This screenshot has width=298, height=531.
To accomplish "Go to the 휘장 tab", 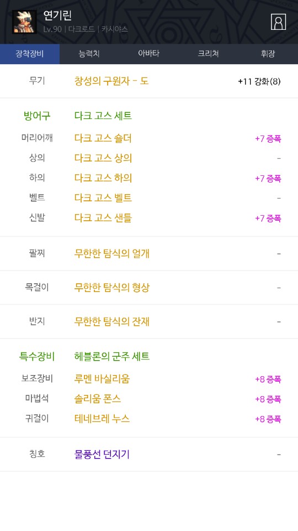I will [268, 54].
